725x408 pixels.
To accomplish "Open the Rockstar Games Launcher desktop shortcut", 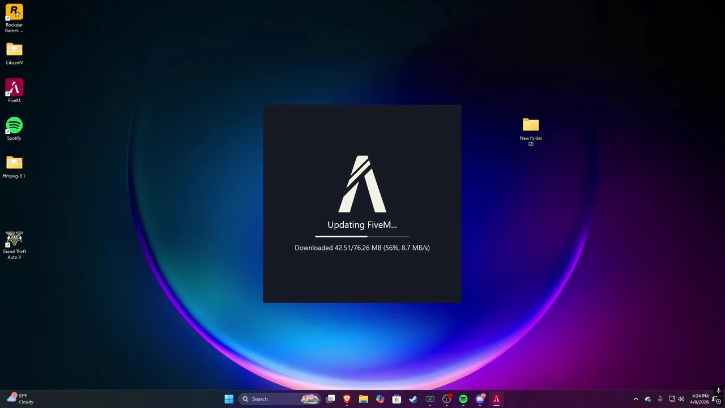I will [14, 18].
